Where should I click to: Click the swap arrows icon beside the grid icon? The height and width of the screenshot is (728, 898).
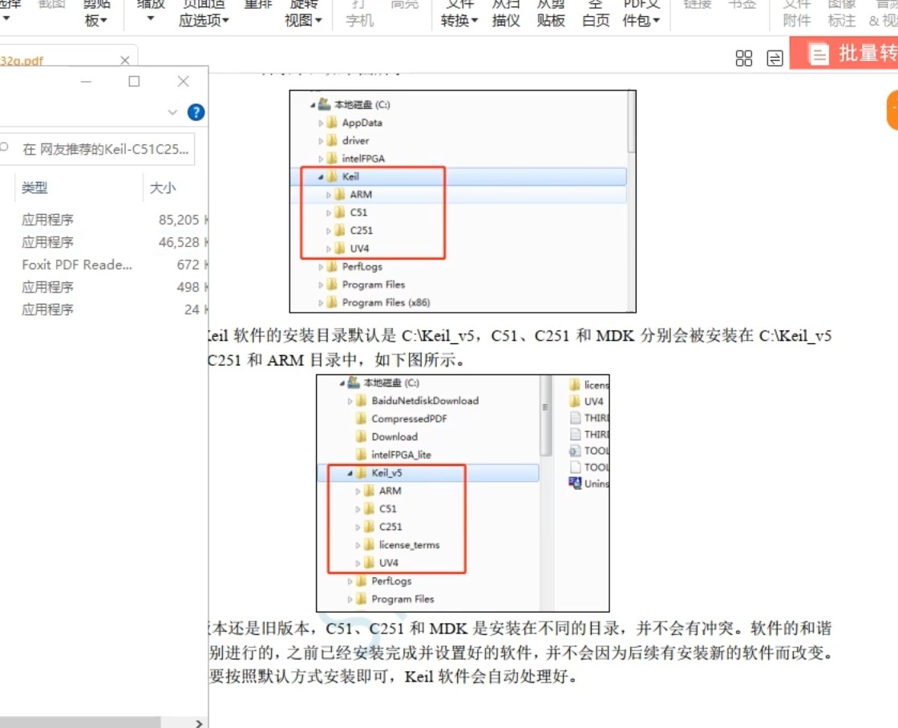(775, 58)
